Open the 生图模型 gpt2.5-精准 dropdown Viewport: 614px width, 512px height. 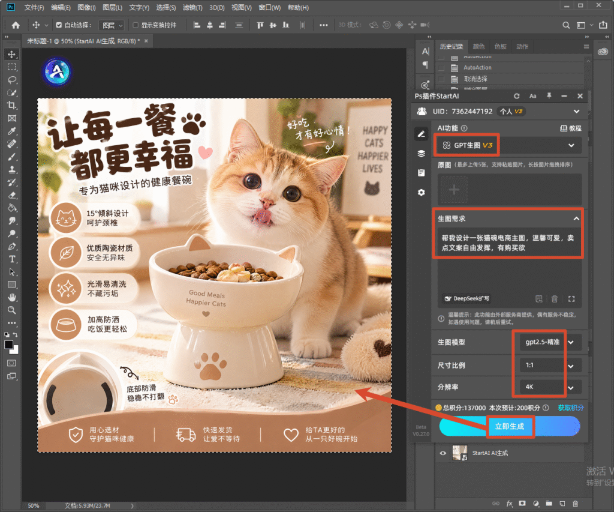pyautogui.click(x=550, y=342)
